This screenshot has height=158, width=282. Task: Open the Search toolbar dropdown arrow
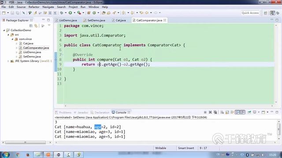(119, 13)
